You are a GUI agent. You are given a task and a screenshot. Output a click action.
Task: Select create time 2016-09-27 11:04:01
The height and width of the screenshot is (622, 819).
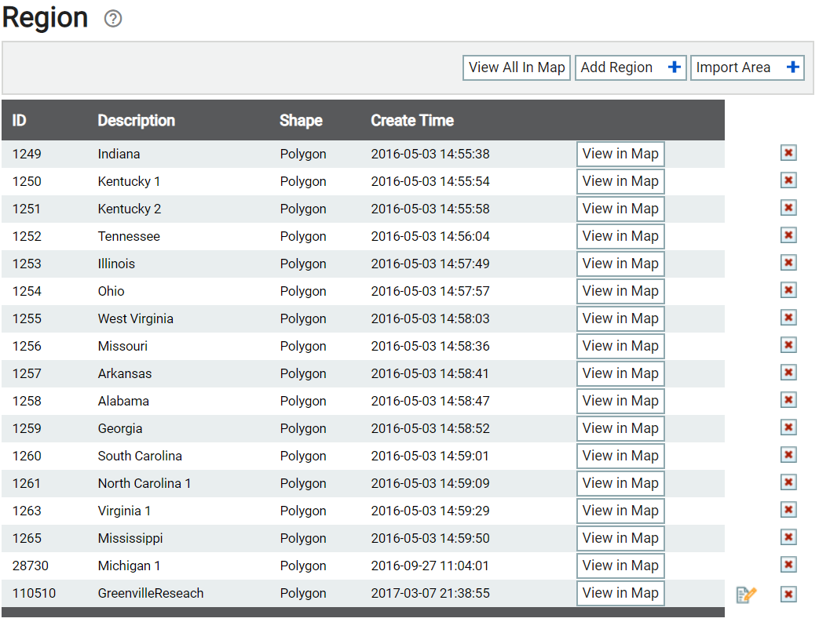tap(430, 566)
